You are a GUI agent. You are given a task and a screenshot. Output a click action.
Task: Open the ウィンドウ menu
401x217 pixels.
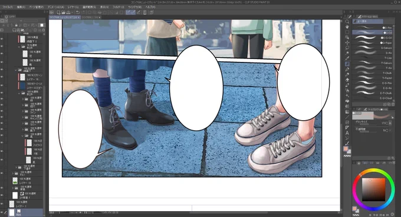[135, 7]
